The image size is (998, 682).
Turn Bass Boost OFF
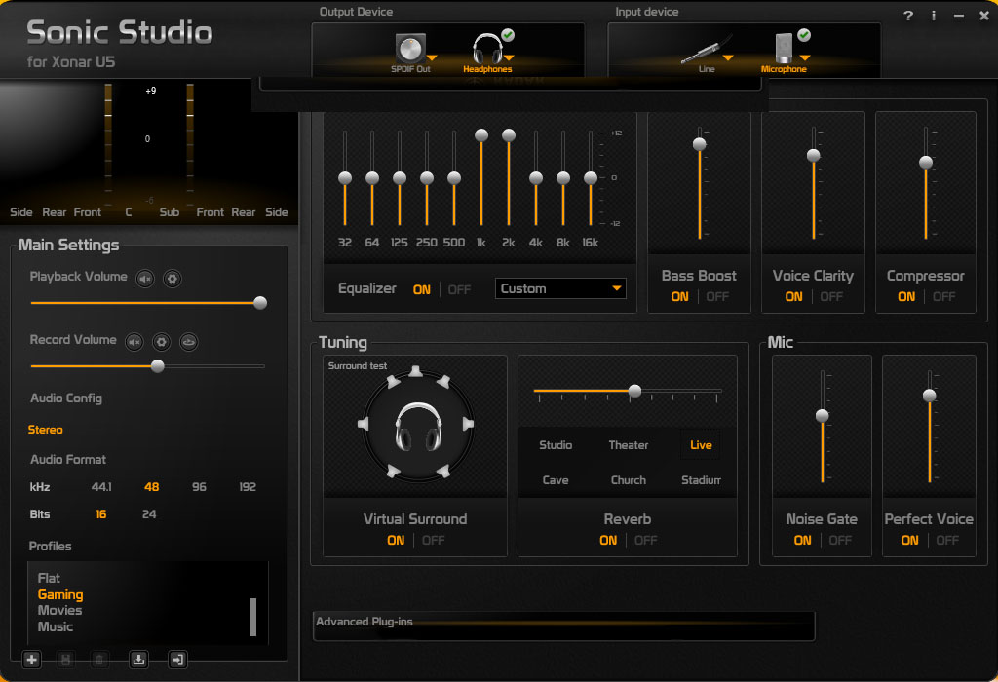pyautogui.click(x=717, y=297)
